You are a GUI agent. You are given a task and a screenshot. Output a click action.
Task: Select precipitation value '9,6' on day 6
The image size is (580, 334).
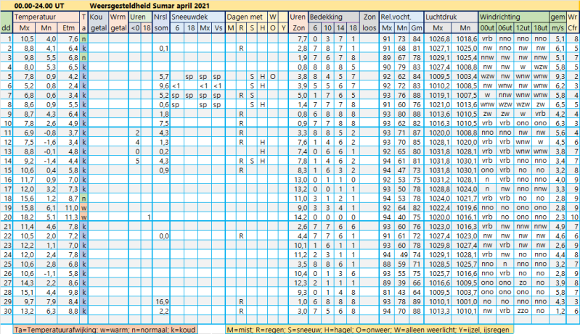pyautogui.click(x=163, y=85)
